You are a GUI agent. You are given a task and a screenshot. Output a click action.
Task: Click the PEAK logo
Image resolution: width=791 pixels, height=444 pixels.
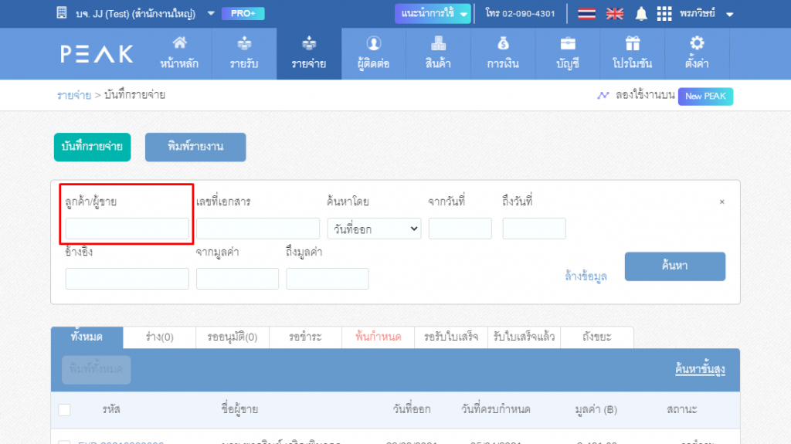tap(97, 54)
